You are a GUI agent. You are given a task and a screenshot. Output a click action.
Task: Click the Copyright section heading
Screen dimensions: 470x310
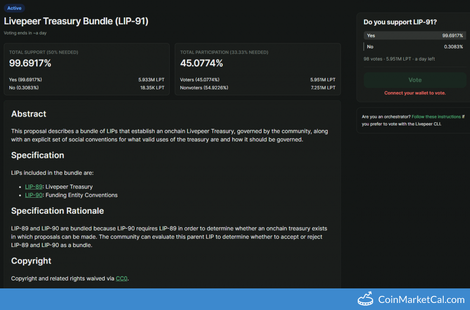click(x=31, y=261)
